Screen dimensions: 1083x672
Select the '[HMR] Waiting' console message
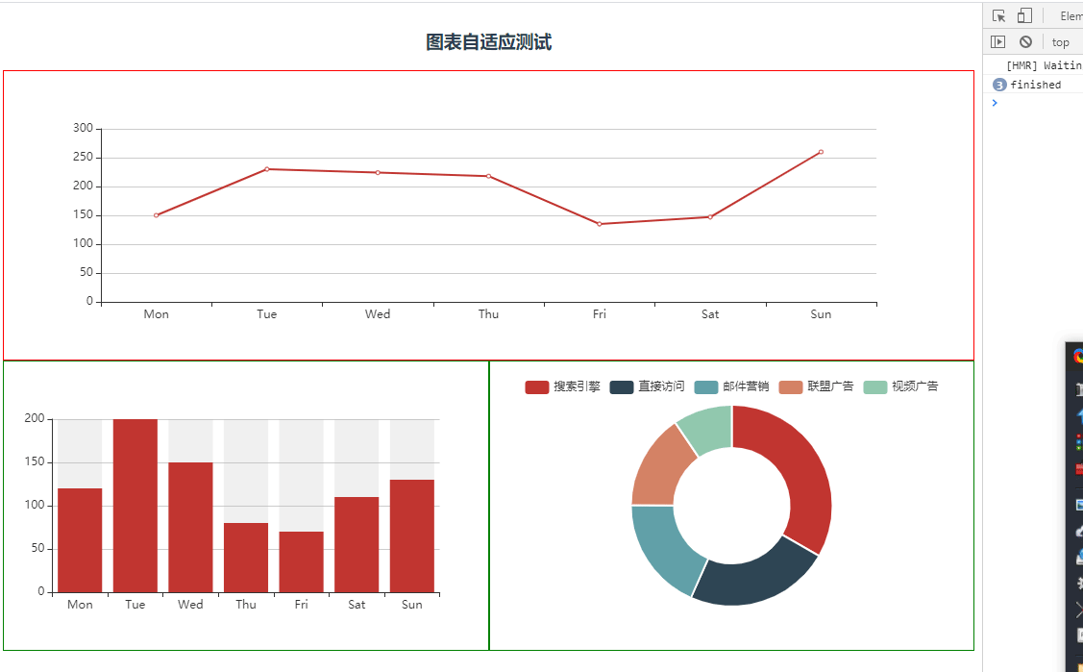coord(1044,65)
